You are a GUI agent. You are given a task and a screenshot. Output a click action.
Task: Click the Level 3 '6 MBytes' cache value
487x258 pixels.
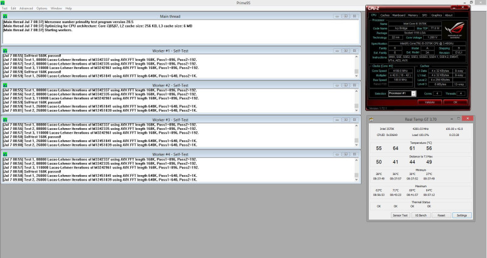tap(440, 84)
